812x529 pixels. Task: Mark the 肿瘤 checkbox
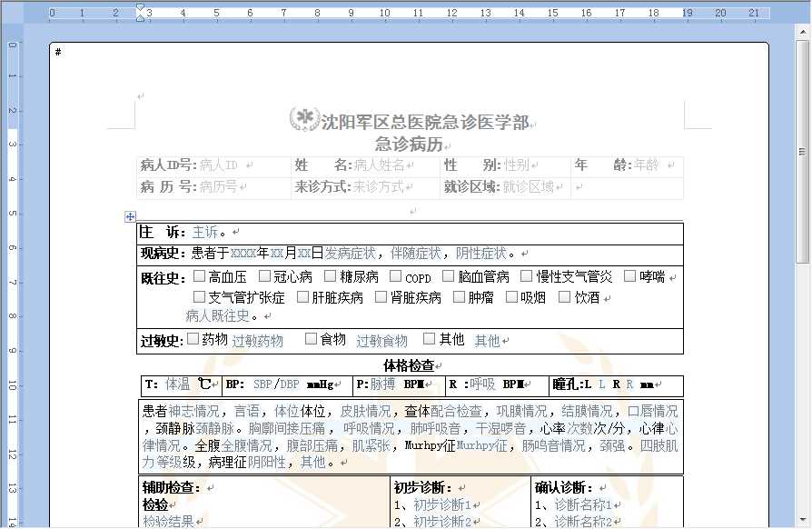click(x=459, y=297)
